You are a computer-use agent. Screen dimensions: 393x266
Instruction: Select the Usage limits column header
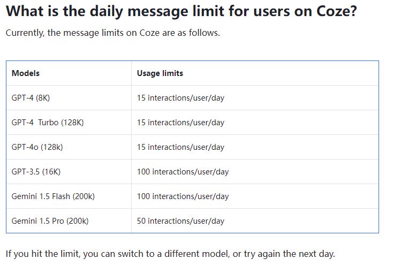pos(160,73)
